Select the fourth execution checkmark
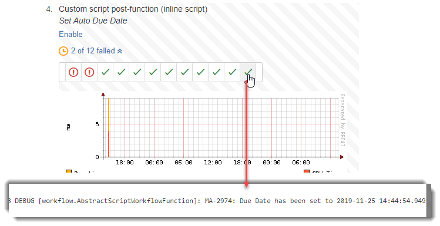440x226 pixels. [121, 72]
